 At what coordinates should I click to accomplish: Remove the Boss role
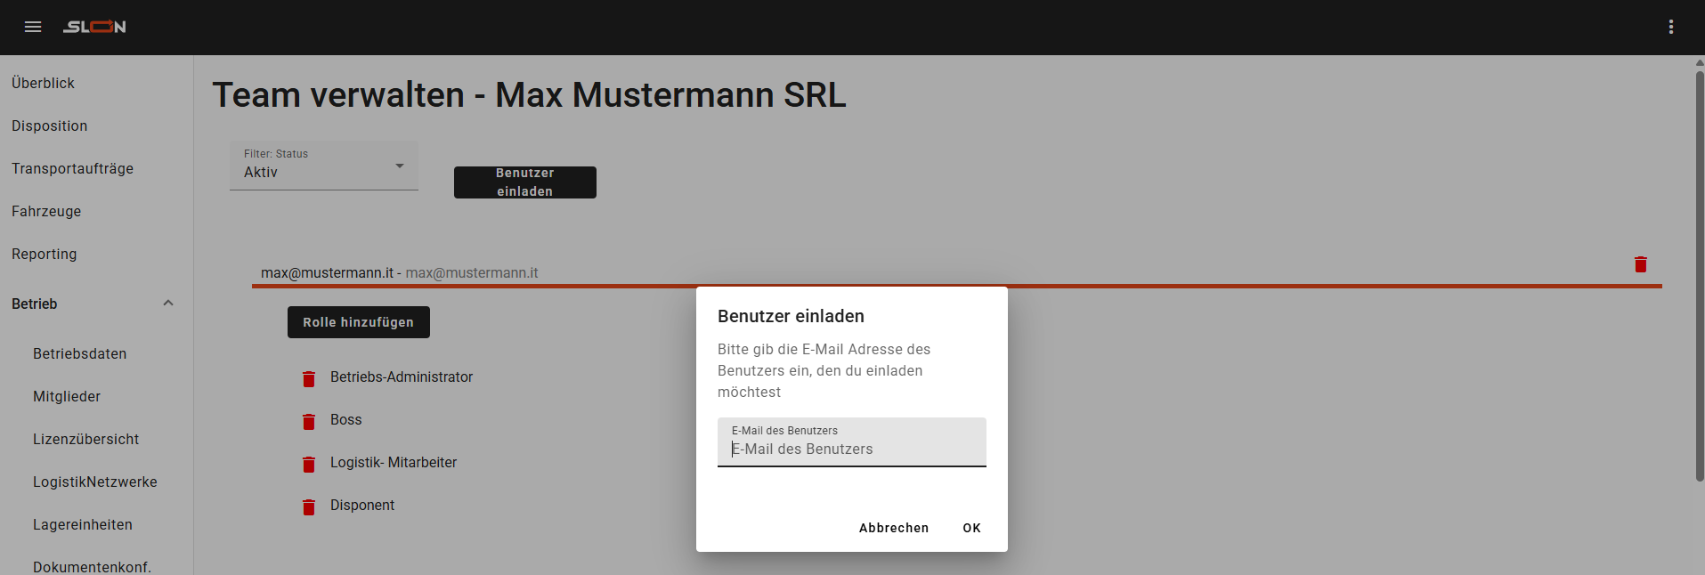point(309,422)
